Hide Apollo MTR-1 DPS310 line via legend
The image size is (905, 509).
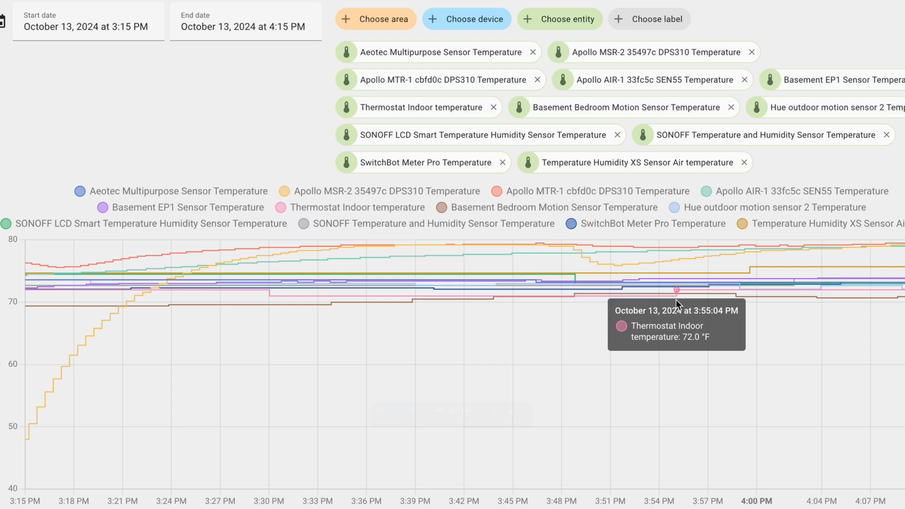point(591,191)
